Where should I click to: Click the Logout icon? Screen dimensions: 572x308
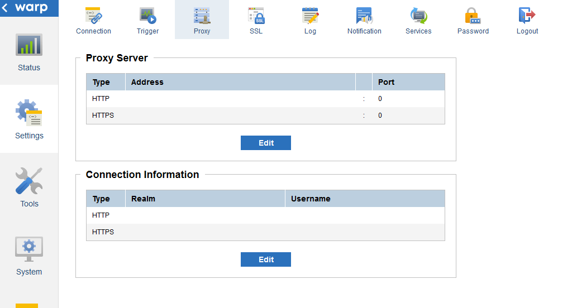(x=527, y=16)
